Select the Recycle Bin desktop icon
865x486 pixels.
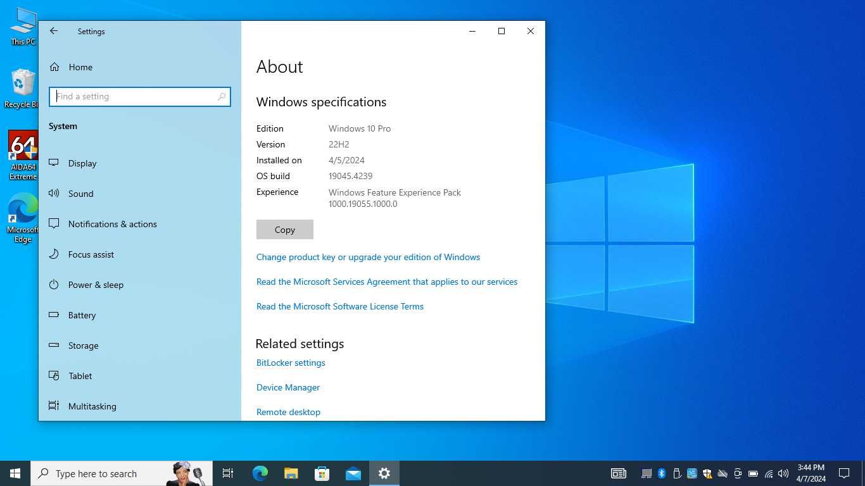23,89
